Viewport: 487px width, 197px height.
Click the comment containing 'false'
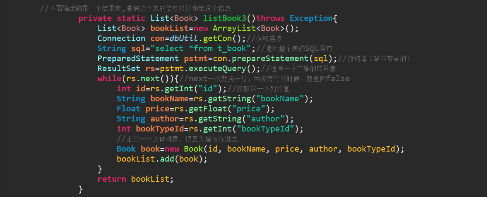(265, 78)
